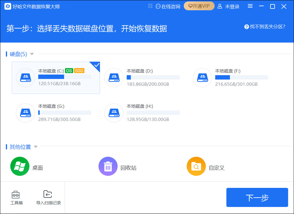Close the recovery app window
294x214 pixels.
tap(284, 6)
